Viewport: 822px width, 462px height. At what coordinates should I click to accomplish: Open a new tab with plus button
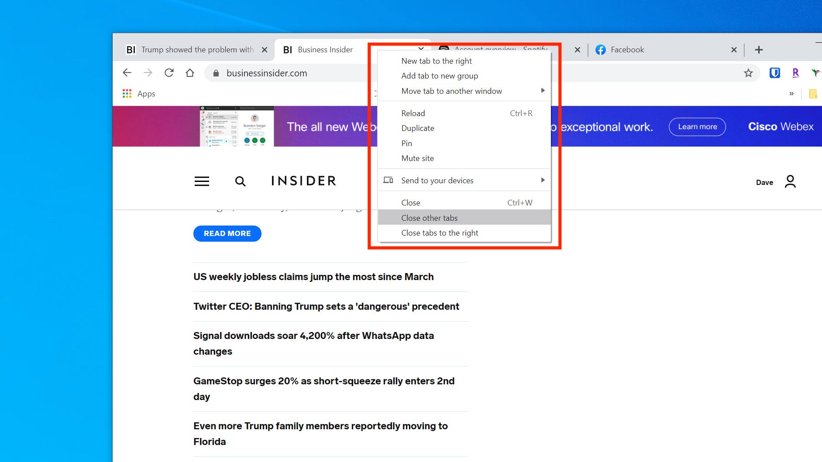pos(759,50)
